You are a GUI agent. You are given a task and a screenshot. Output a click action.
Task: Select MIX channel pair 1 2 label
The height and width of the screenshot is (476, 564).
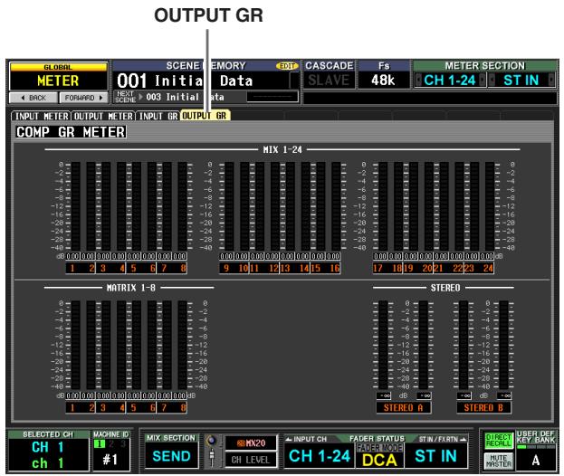pos(81,268)
